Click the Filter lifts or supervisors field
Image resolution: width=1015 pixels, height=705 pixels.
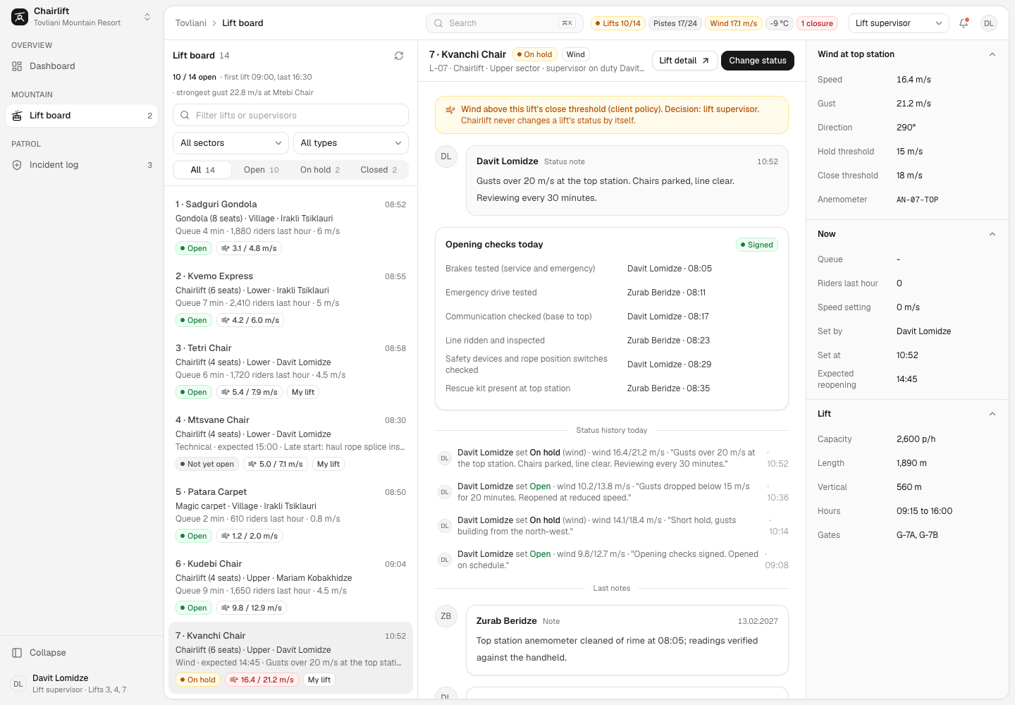click(290, 115)
